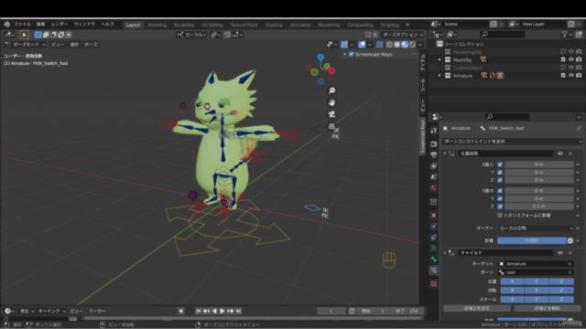
Task: Select wireframe viewport shading
Action: 389,45
